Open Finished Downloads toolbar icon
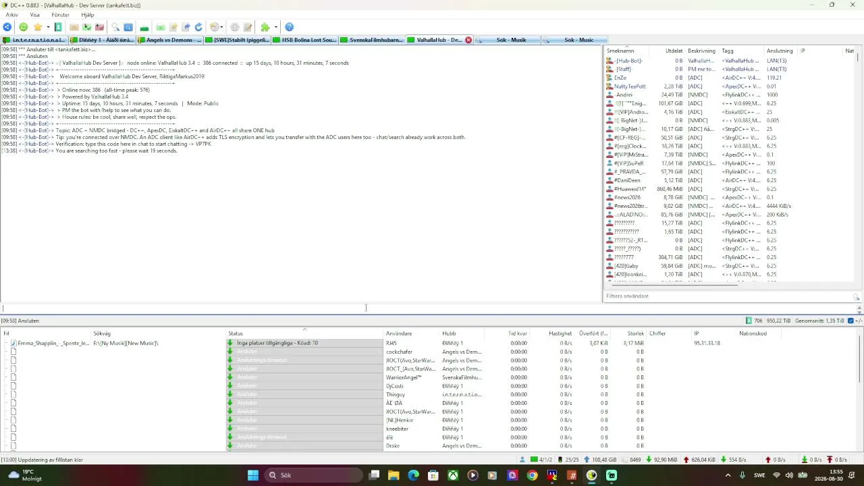Viewport: 864px width, 486px height. click(x=87, y=27)
